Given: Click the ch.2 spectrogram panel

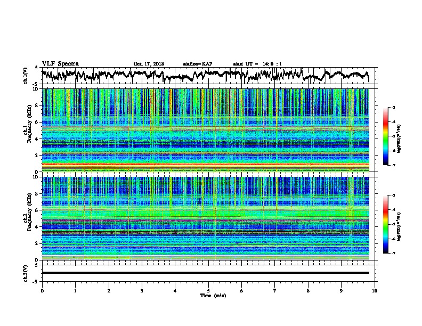Looking at the screenshot, I should coord(205,218).
